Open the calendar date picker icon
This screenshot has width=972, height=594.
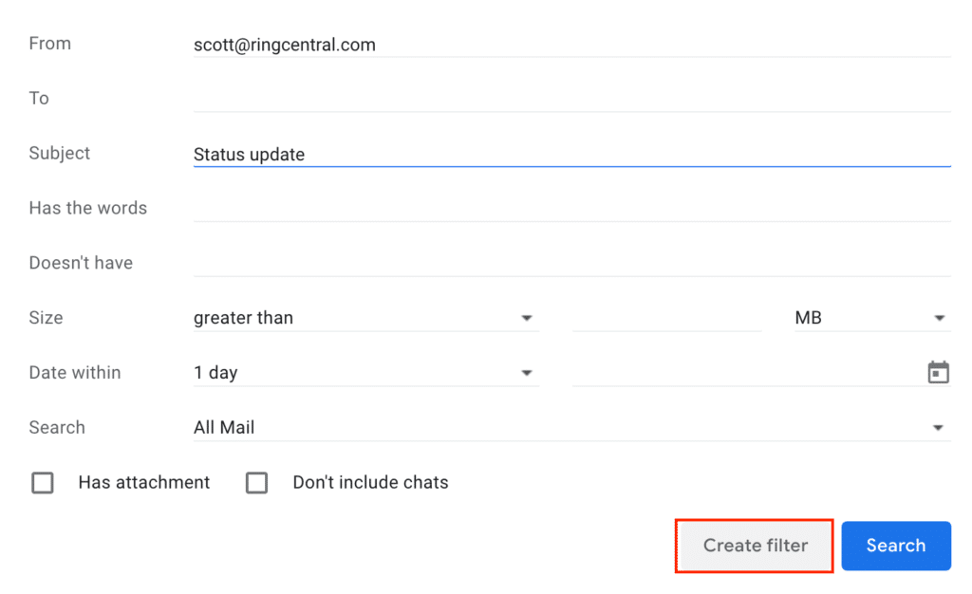[x=938, y=373]
